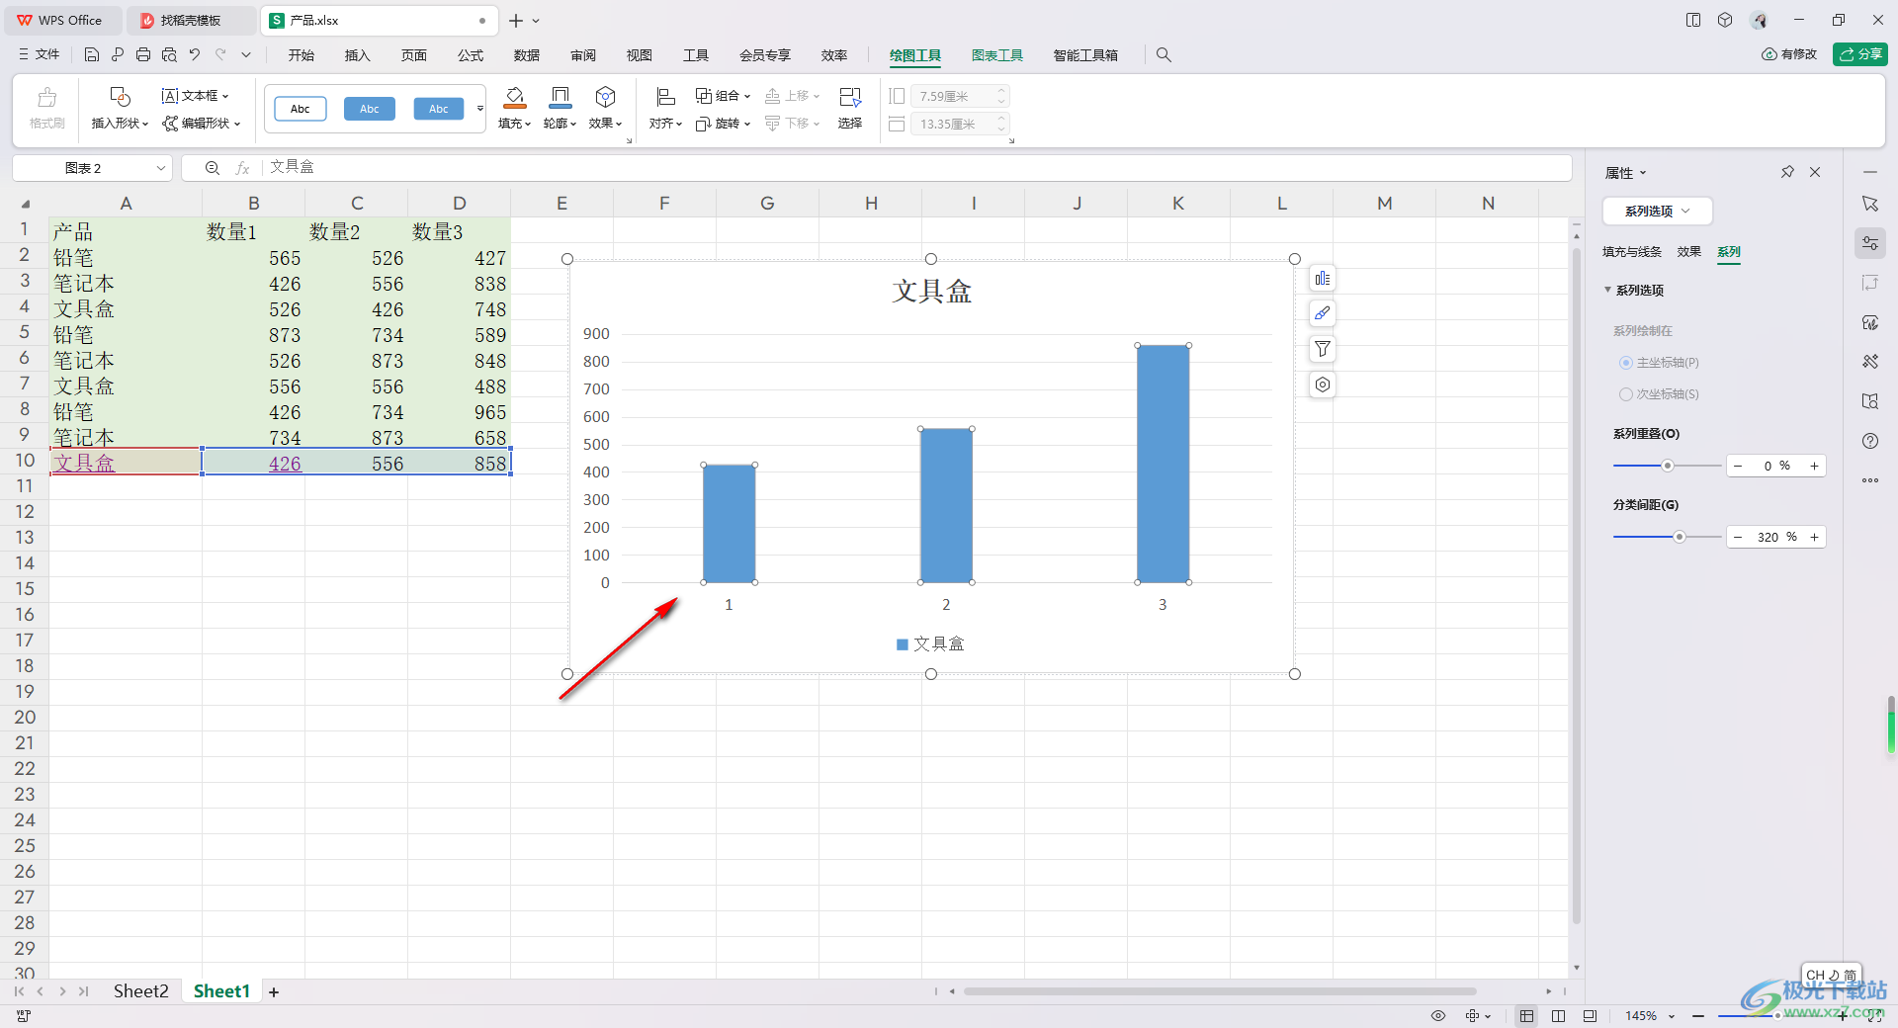Pin the Properties panel
1898x1028 pixels.
point(1787,172)
